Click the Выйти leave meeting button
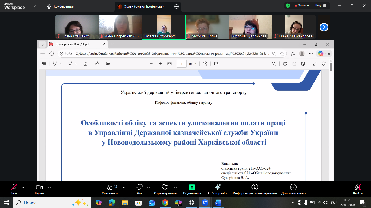The image size is (371, 208). (358, 189)
